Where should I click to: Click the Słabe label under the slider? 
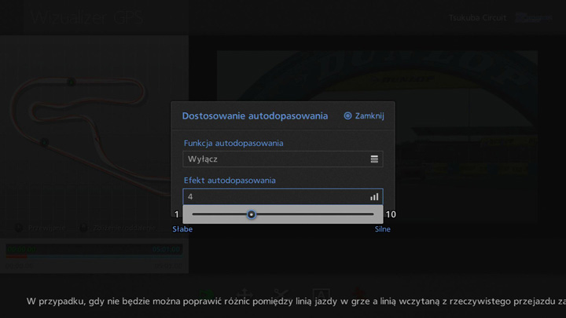coord(182,229)
